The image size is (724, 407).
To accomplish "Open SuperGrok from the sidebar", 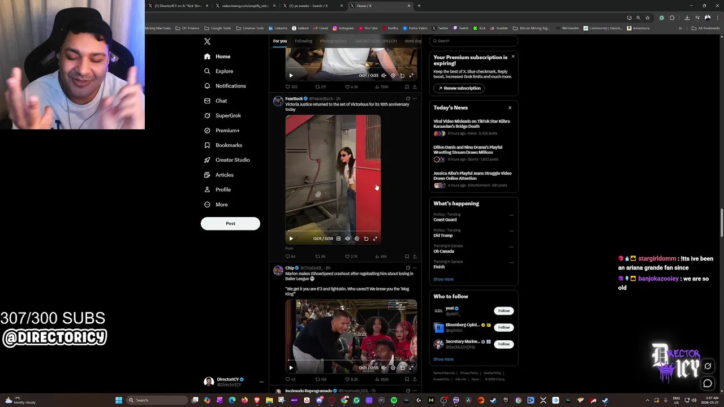I will coord(222,115).
